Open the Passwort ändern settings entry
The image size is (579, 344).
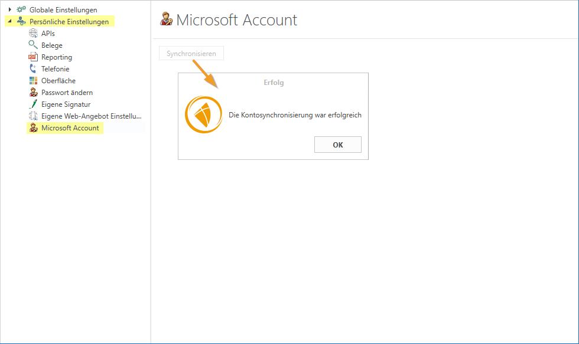(67, 93)
